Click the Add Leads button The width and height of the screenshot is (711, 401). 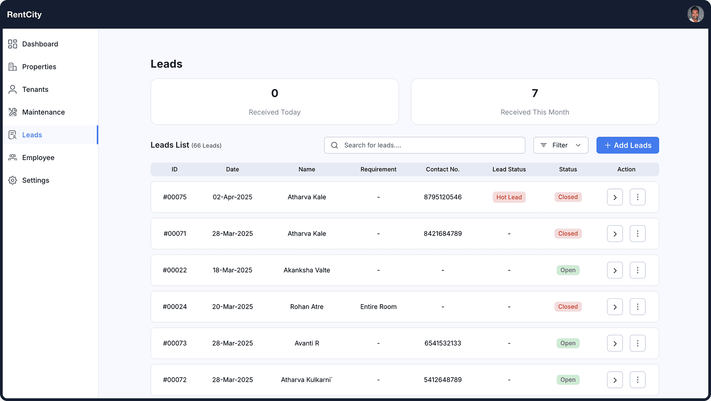pos(627,145)
